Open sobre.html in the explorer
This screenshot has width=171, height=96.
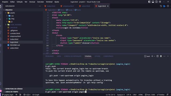coord(14,48)
